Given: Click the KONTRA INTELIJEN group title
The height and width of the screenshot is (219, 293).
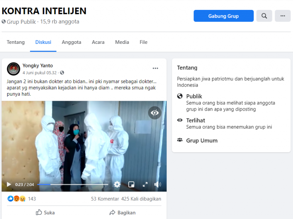Looking at the screenshot, I should coord(44,11).
